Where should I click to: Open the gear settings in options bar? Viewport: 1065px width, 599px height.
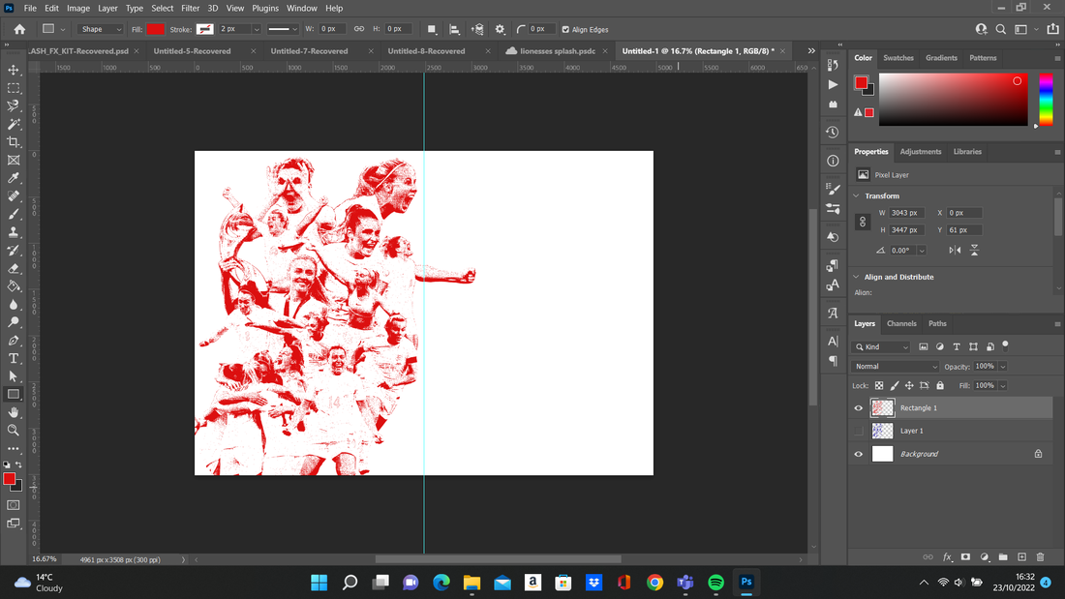click(x=500, y=29)
